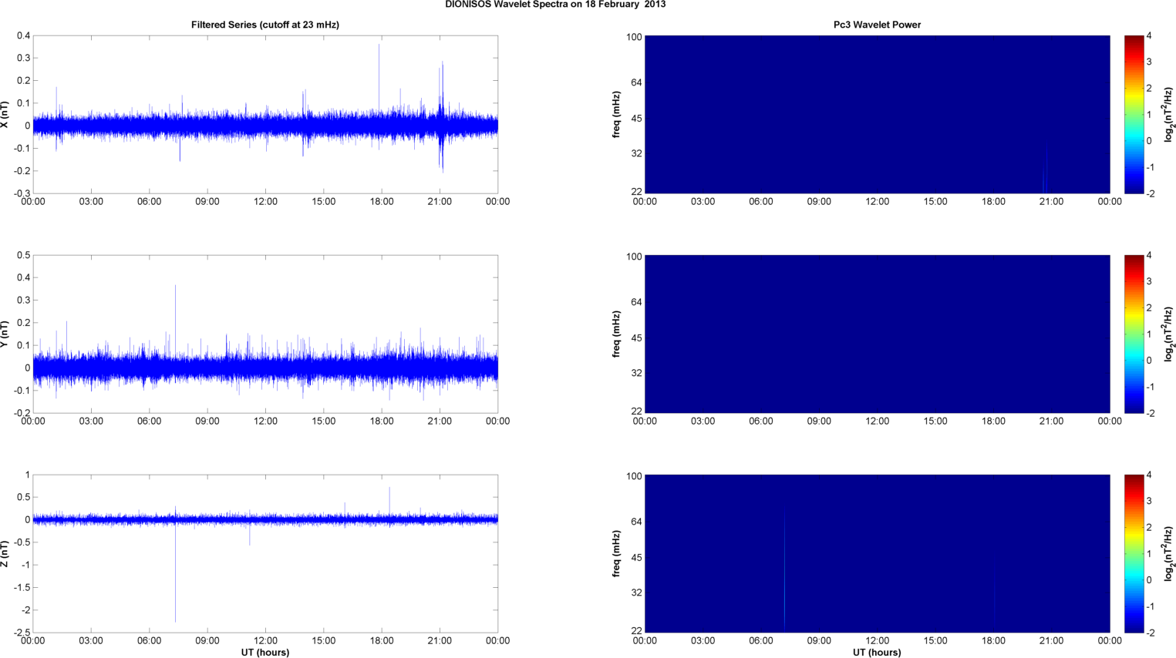Click the "freq (mHz)" label of middle spectrogram

(617, 334)
